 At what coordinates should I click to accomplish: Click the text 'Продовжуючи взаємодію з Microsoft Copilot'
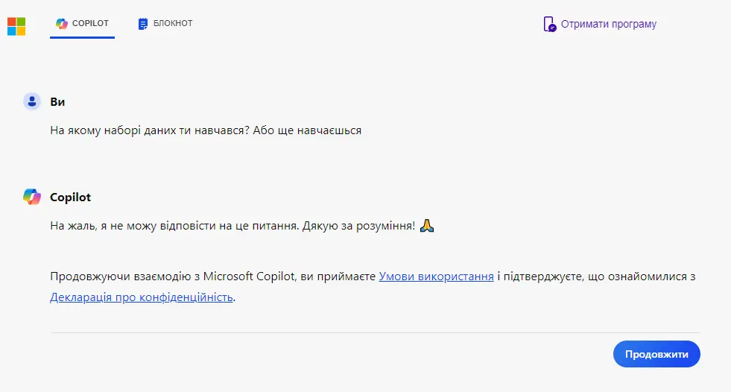pos(172,276)
